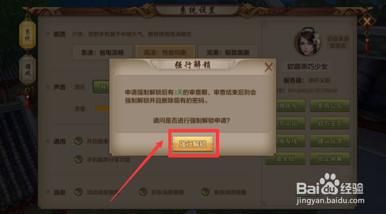Open 官方主页 homepage button
Screen dimensions: 386x214
(x=330, y=123)
